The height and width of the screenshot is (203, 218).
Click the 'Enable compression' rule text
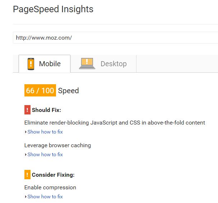[50, 188]
